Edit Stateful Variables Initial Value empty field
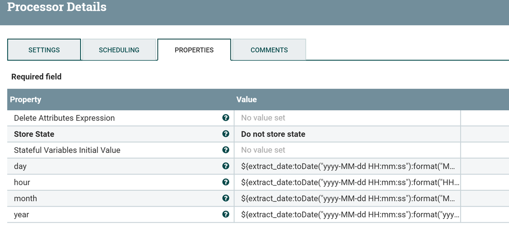Image resolution: width=509 pixels, height=235 pixels. [x=346, y=150]
